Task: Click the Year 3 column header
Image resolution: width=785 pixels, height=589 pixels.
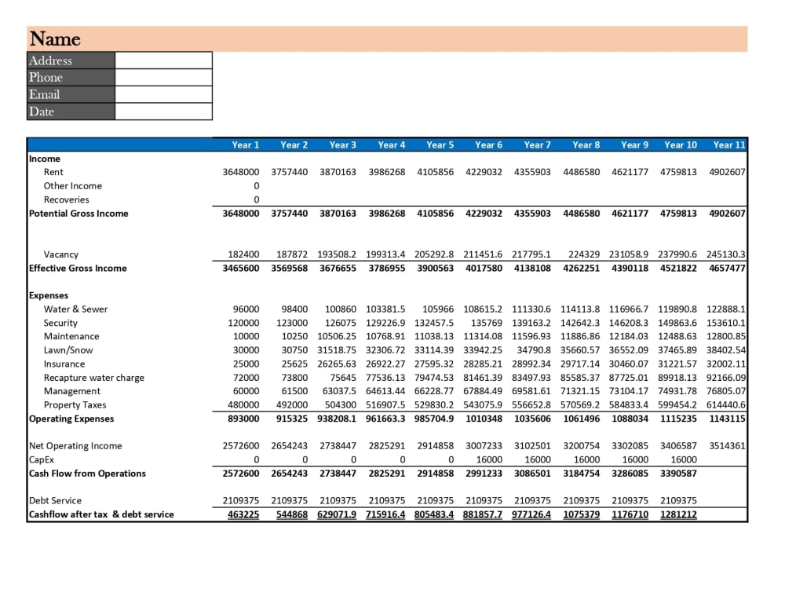Action: 342,145
